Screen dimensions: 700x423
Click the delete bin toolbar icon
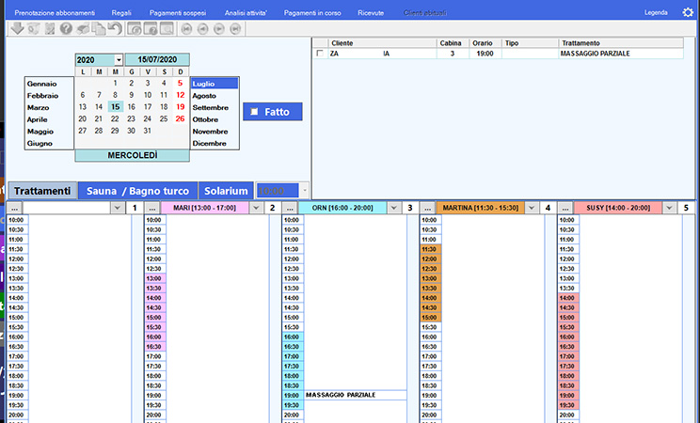[x=34, y=28]
